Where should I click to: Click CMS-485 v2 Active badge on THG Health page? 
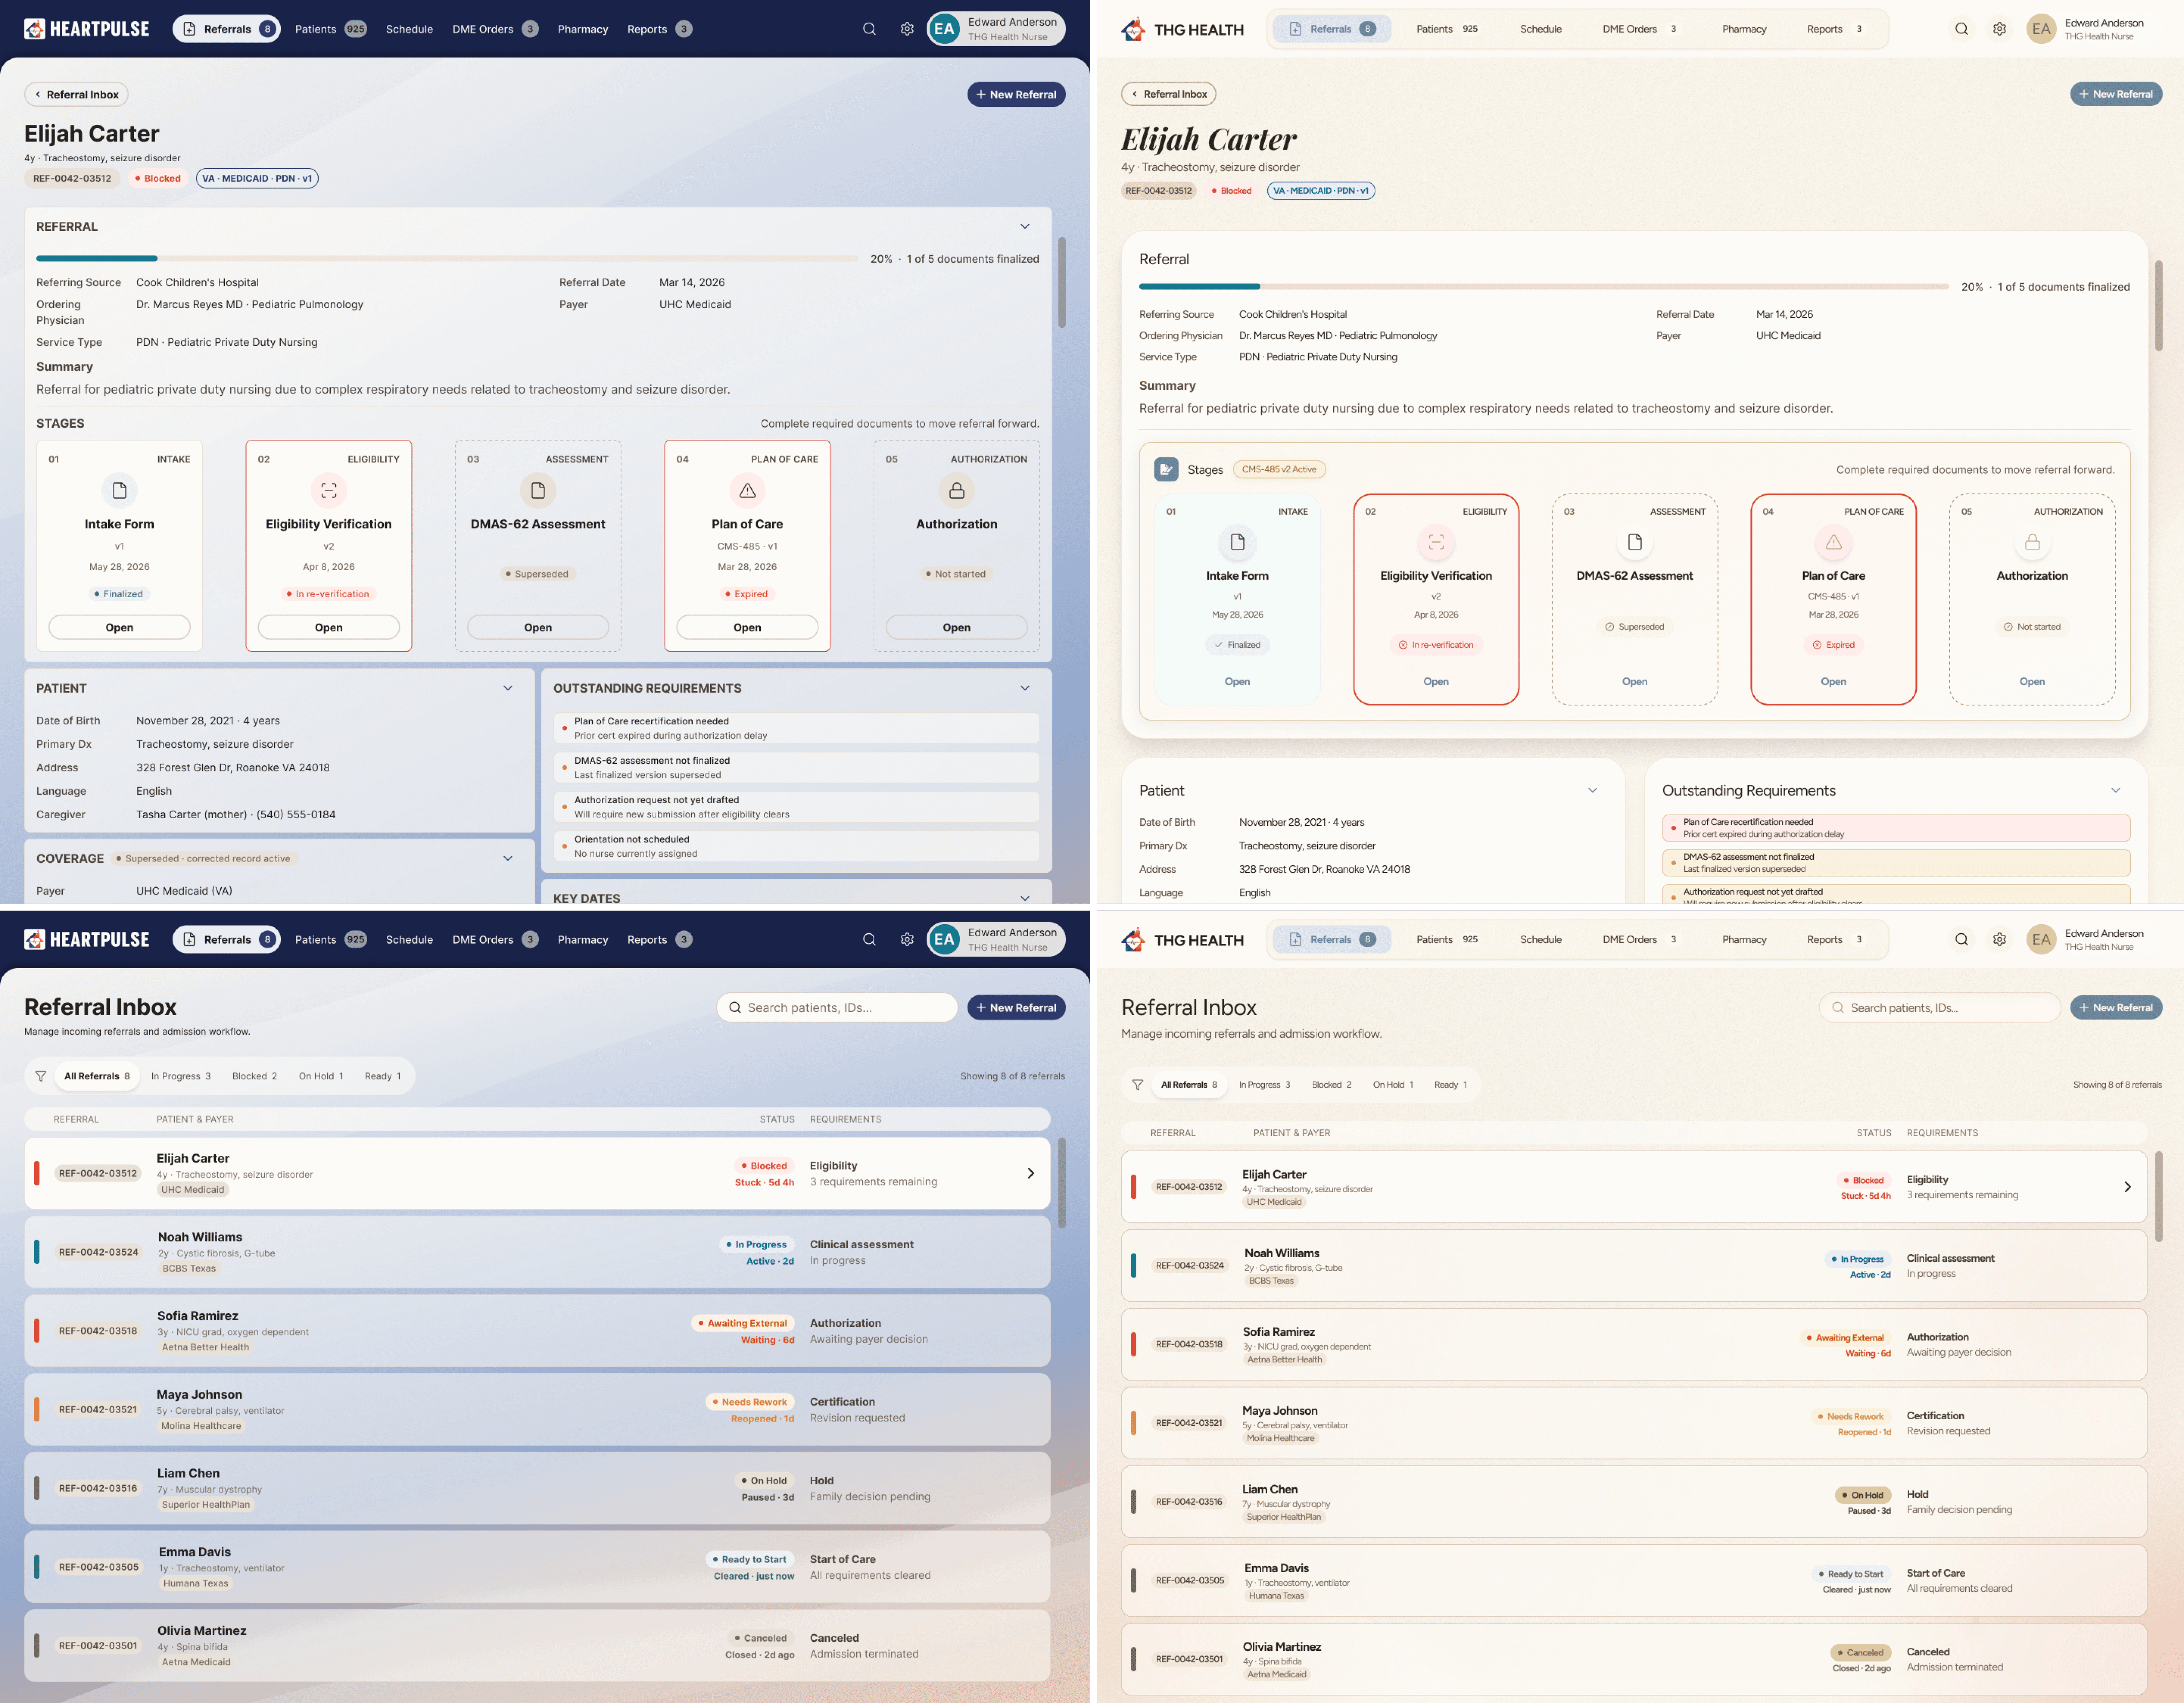click(1279, 469)
